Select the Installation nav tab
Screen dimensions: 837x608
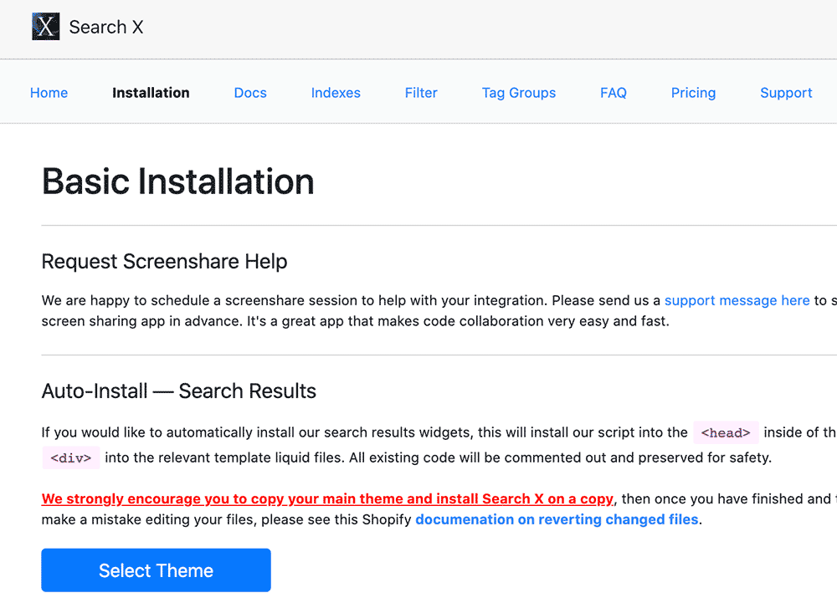151,93
